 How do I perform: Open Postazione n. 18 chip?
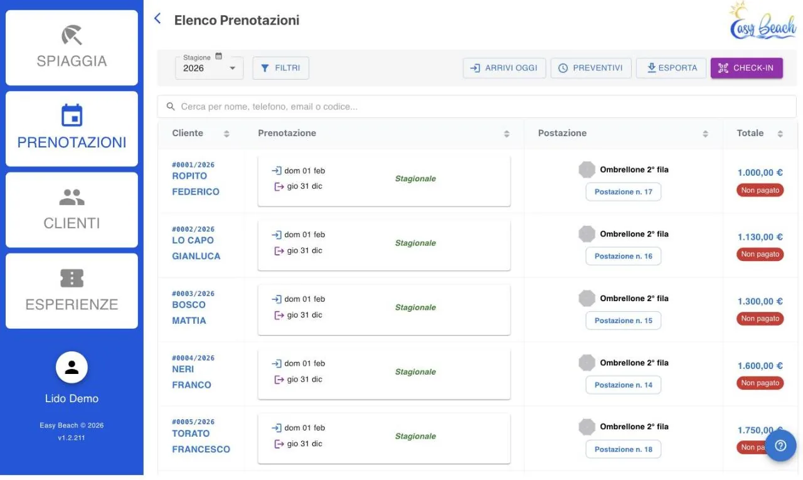624,449
